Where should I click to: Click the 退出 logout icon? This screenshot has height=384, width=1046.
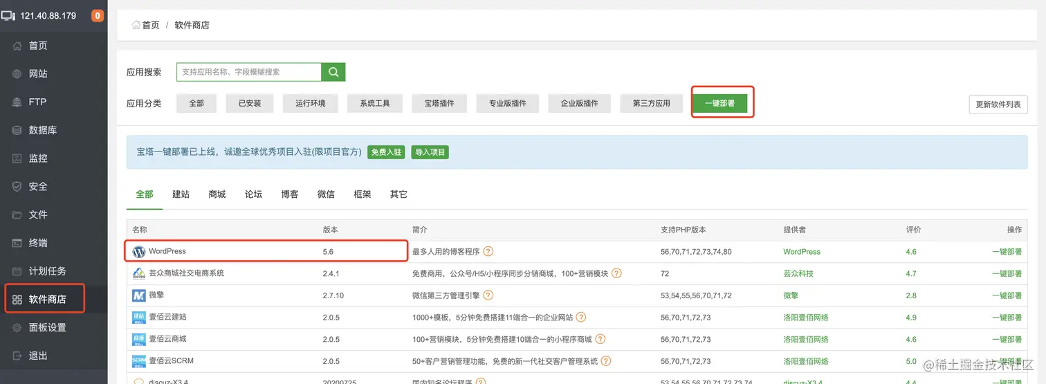tap(18, 356)
